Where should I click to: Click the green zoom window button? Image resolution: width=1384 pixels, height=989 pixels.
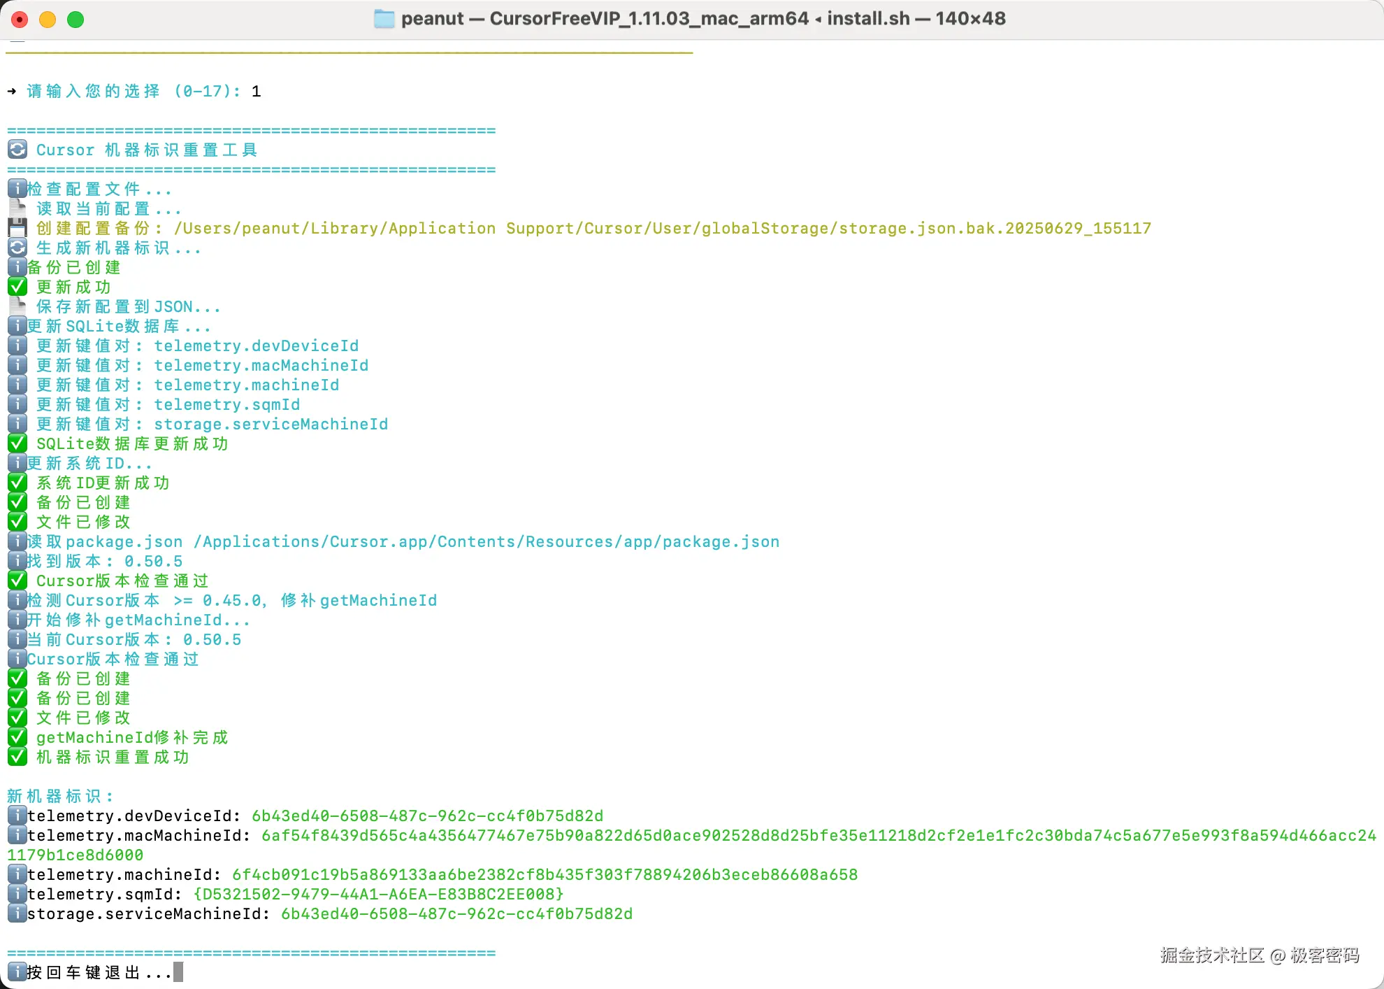75,20
